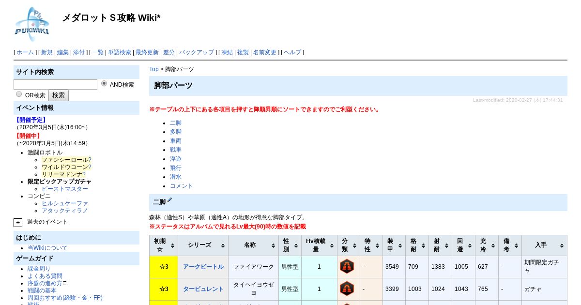The image size is (581, 305).
Task: Open ホーム in the top menu
Action: [25, 52]
